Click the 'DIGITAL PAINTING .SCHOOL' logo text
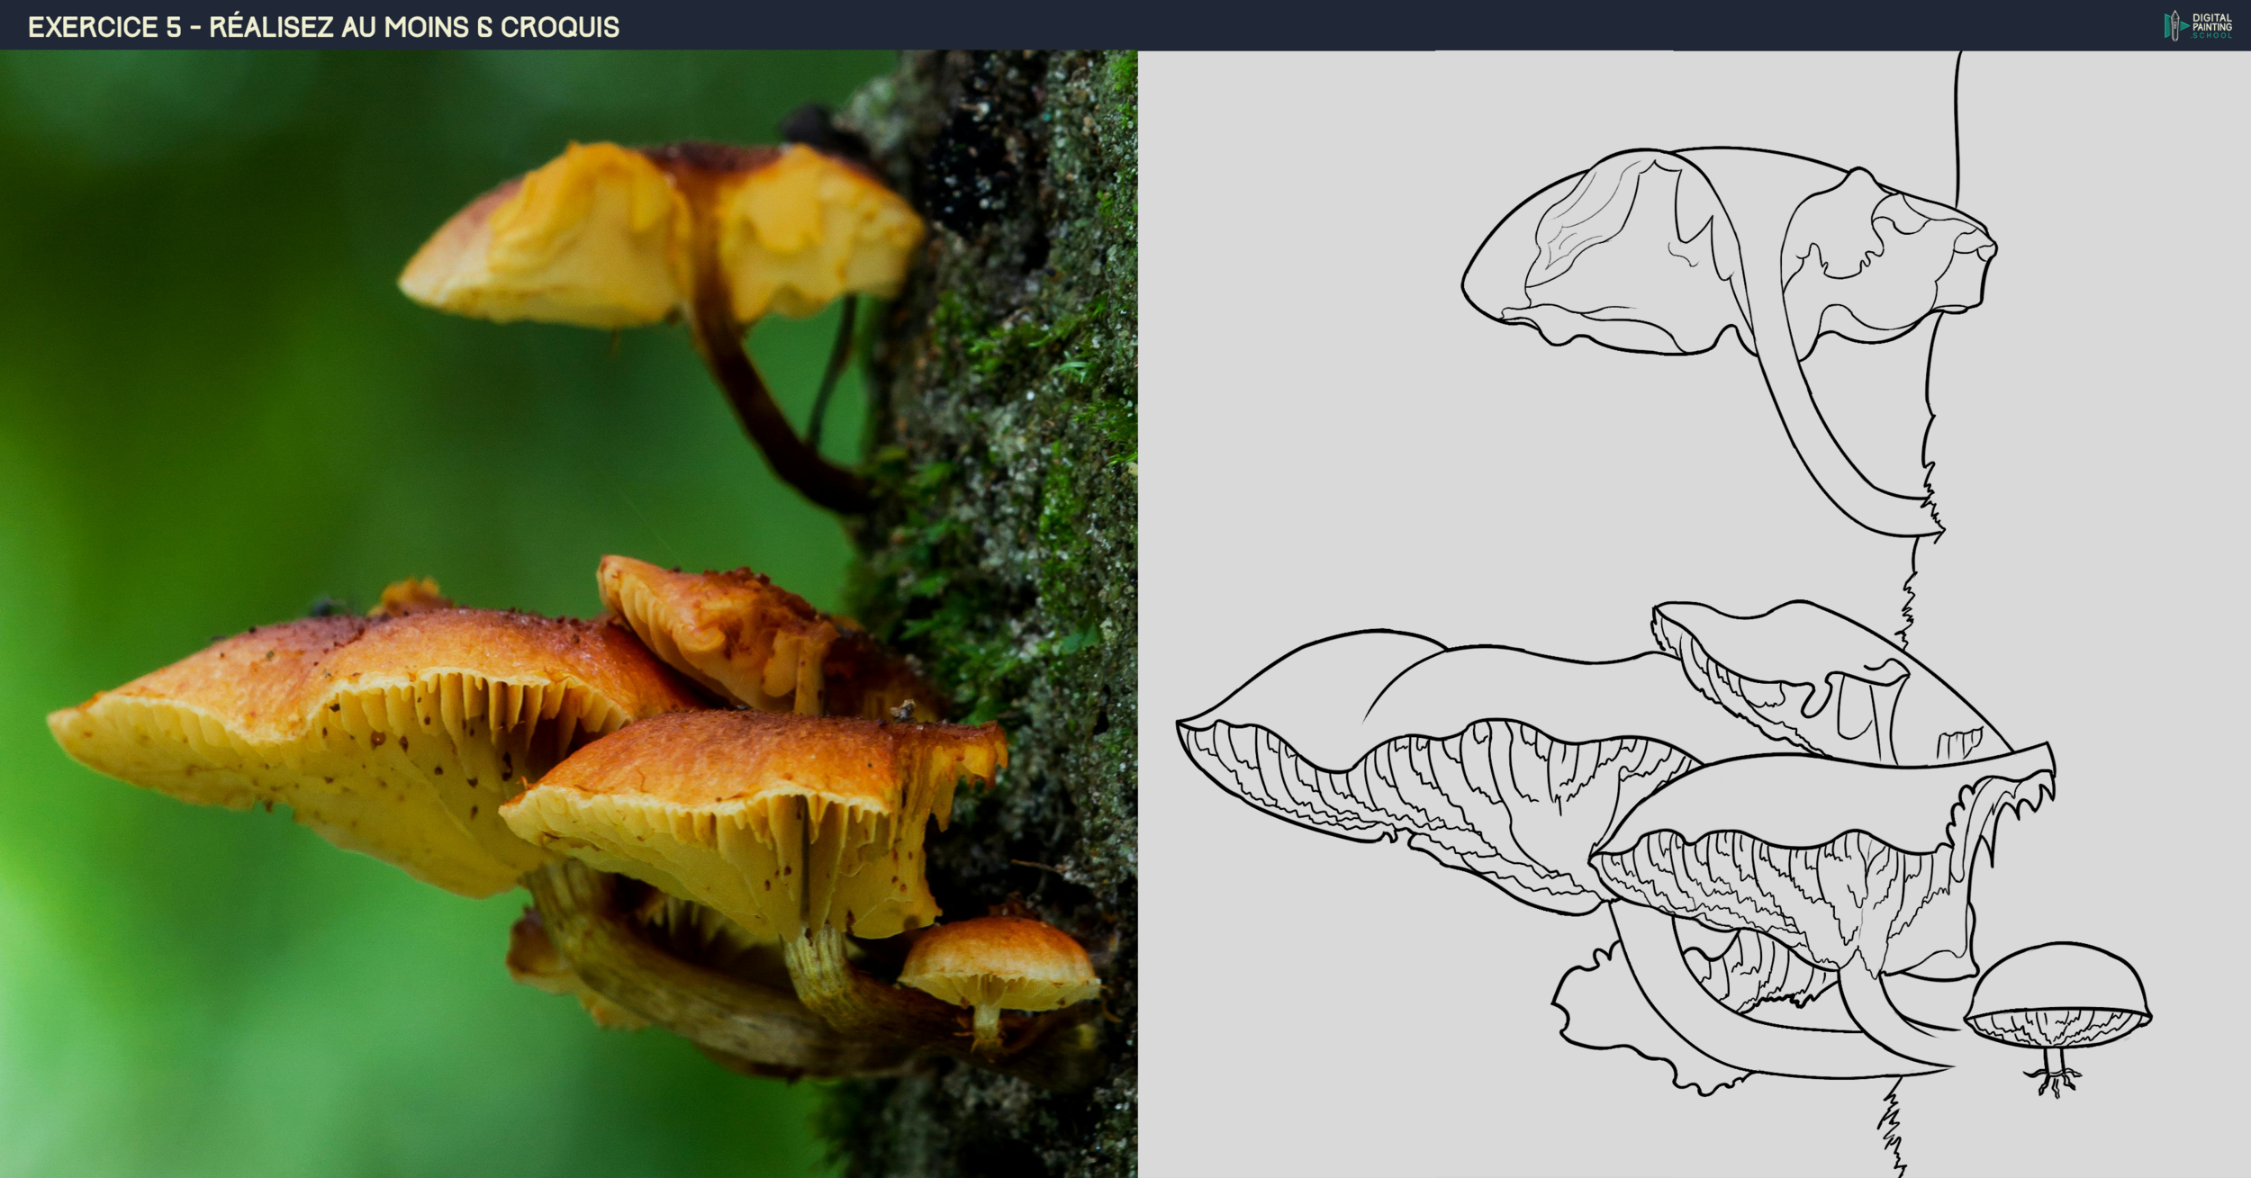2251x1178 pixels. tap(2211, 25)
